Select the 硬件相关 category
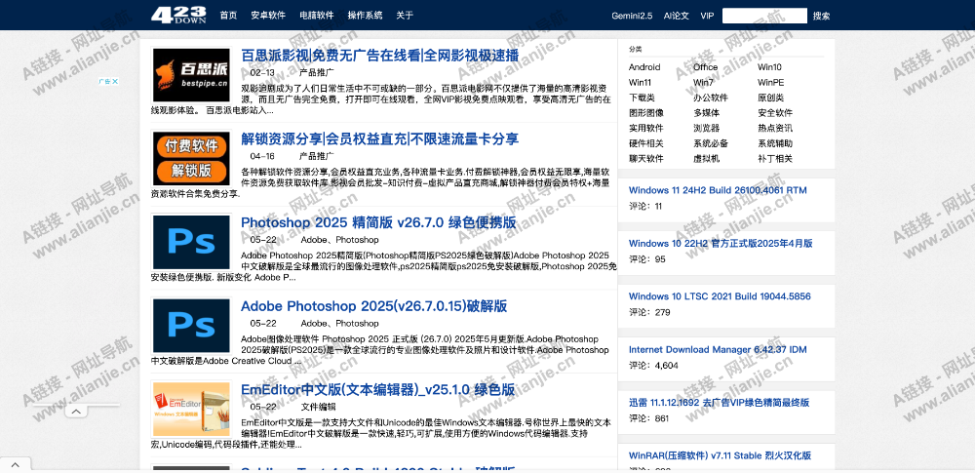The height and width of the screenshot is (473, 975). click(646, 143)
